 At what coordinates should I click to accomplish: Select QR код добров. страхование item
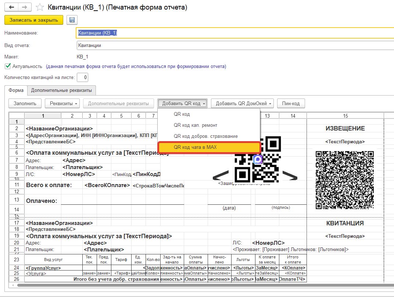(x=205, y=136)
